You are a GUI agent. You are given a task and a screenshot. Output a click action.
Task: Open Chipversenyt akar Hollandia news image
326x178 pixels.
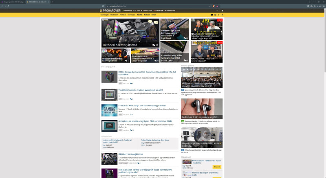(202, 138)
